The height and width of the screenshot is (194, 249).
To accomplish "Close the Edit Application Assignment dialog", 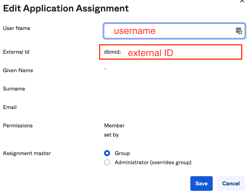I will point(242,1).
